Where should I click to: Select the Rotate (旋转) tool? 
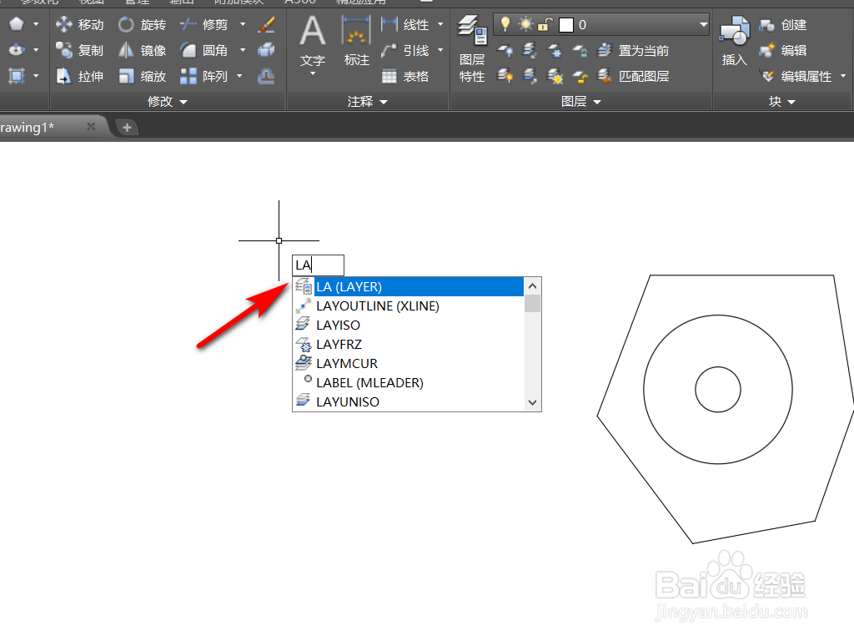[142, 24]
